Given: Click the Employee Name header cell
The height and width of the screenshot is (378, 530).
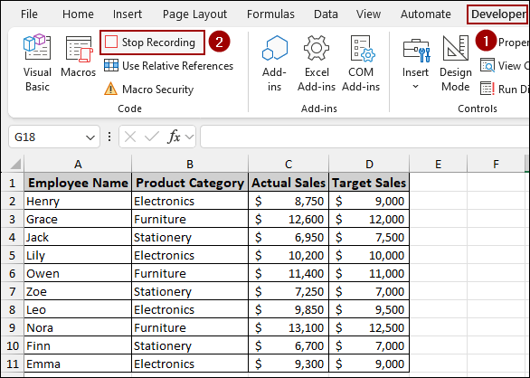Looking at the screenshot, I should pos(78,183).
